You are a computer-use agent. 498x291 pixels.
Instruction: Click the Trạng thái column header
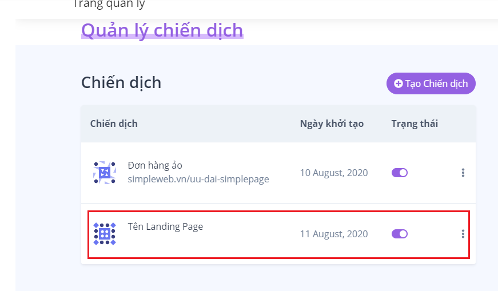[415, 123]
